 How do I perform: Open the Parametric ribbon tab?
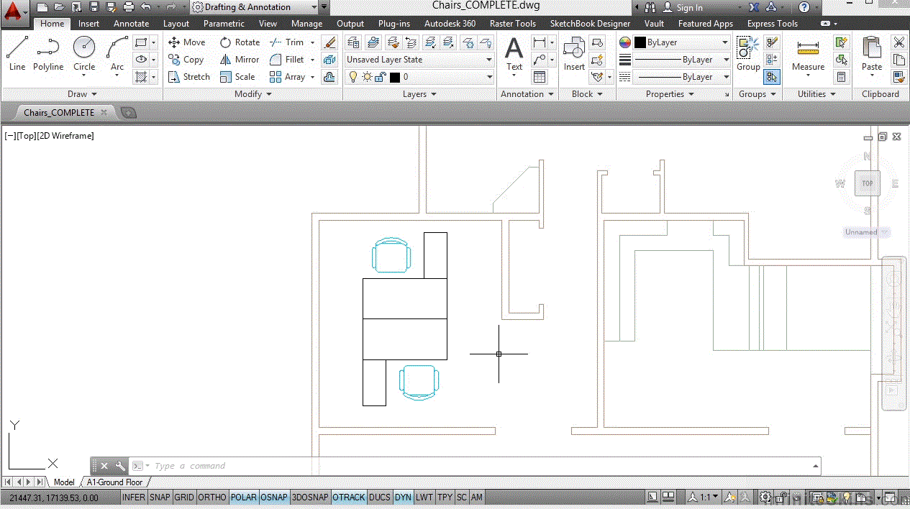224,24
